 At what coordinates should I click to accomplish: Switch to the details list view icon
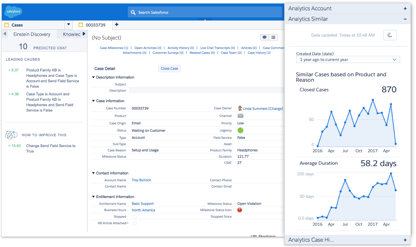[x=273, y=37]
